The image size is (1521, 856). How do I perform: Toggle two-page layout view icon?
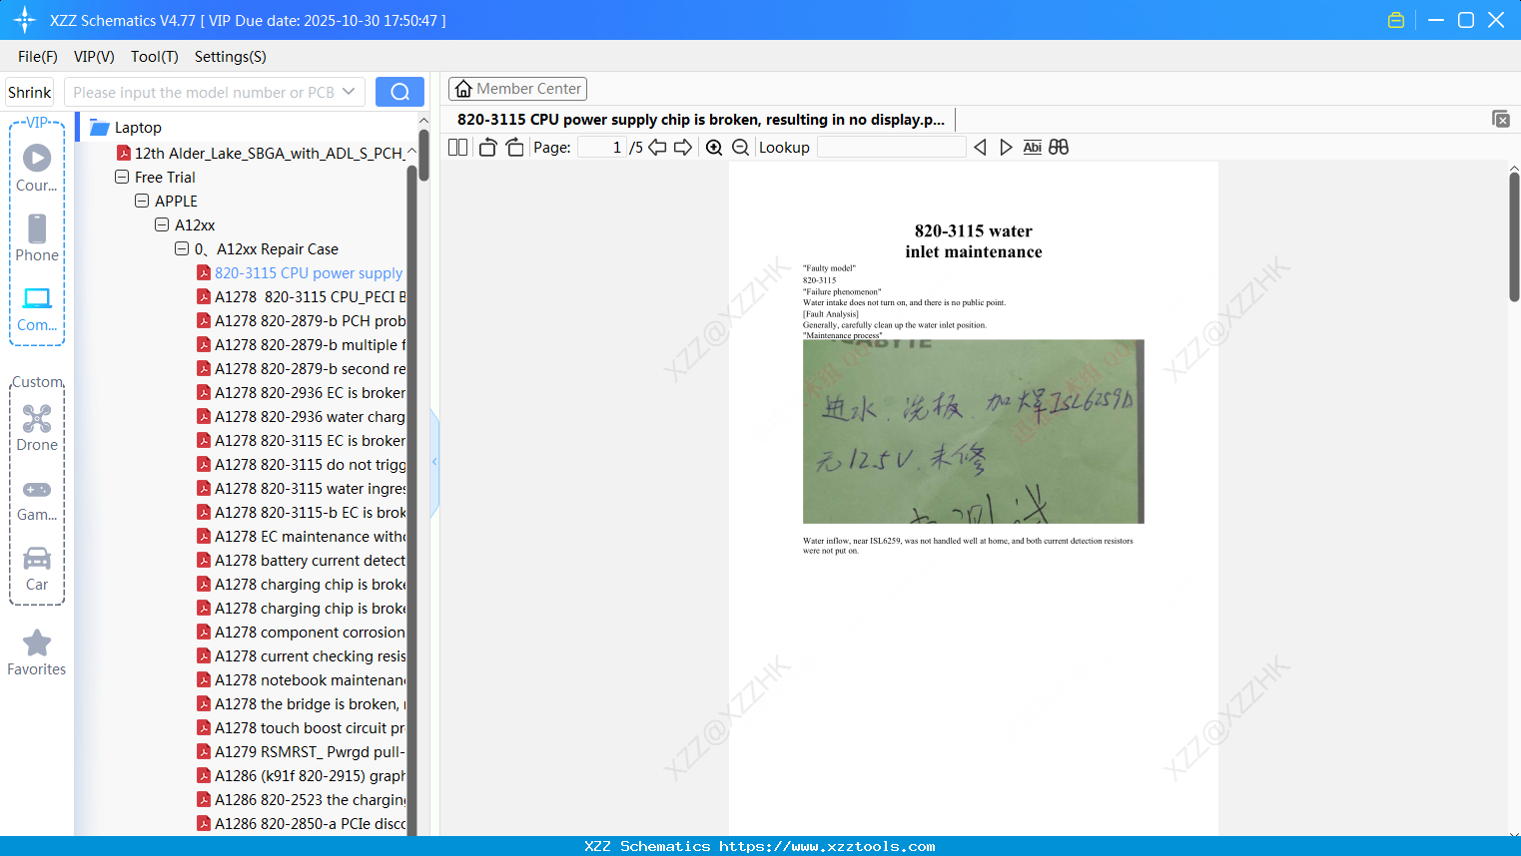point(457,148)
